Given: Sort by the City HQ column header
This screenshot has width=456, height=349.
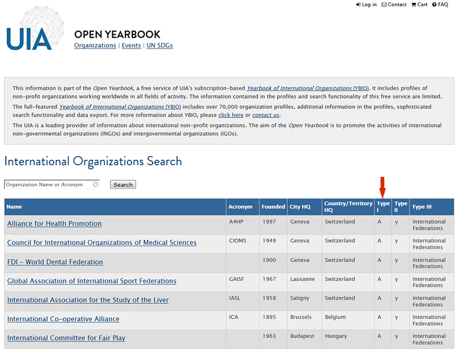Looking at the screenshot, I should point(304,207).
